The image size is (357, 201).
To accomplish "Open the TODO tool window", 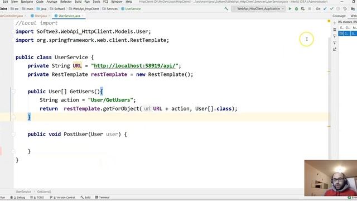I will (37, 197).
